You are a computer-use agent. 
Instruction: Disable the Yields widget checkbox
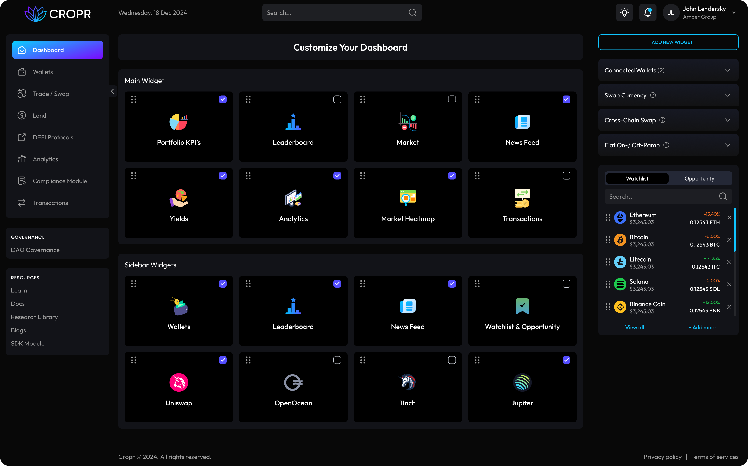[x=223, y=176]
